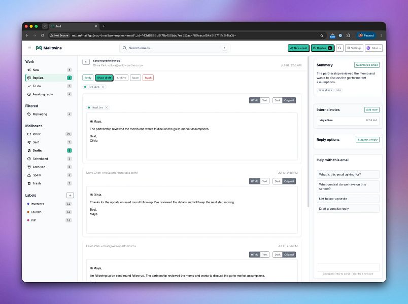This screenshot has width=408, height=304.
Task: Focus the assistant message input box
Action: pos(348,268)
